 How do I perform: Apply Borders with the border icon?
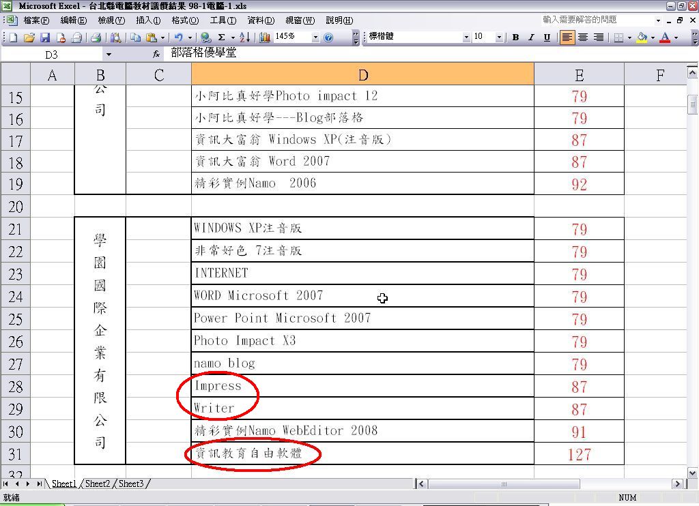coord(618,38)
